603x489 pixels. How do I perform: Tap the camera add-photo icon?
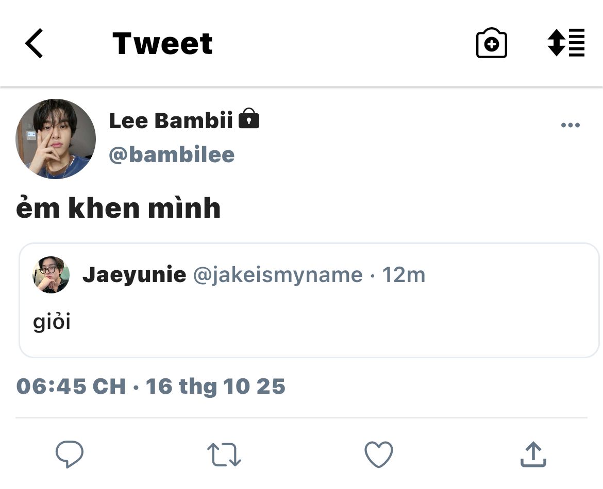(x=491, y=43)
